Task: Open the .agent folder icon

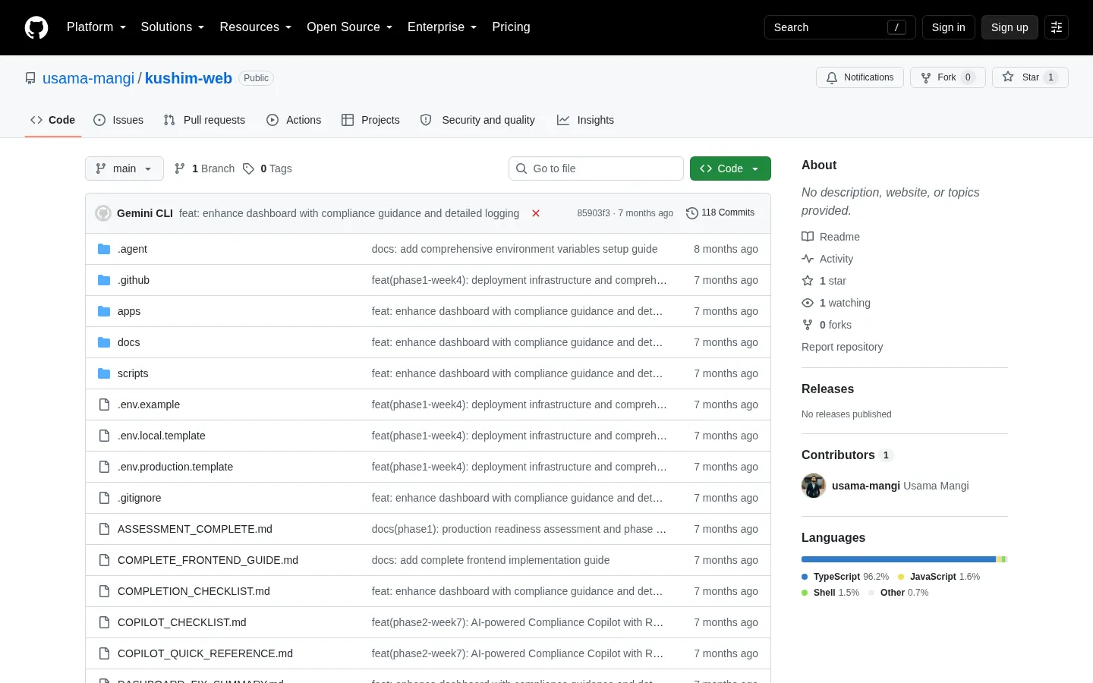Action: (104, 249)
